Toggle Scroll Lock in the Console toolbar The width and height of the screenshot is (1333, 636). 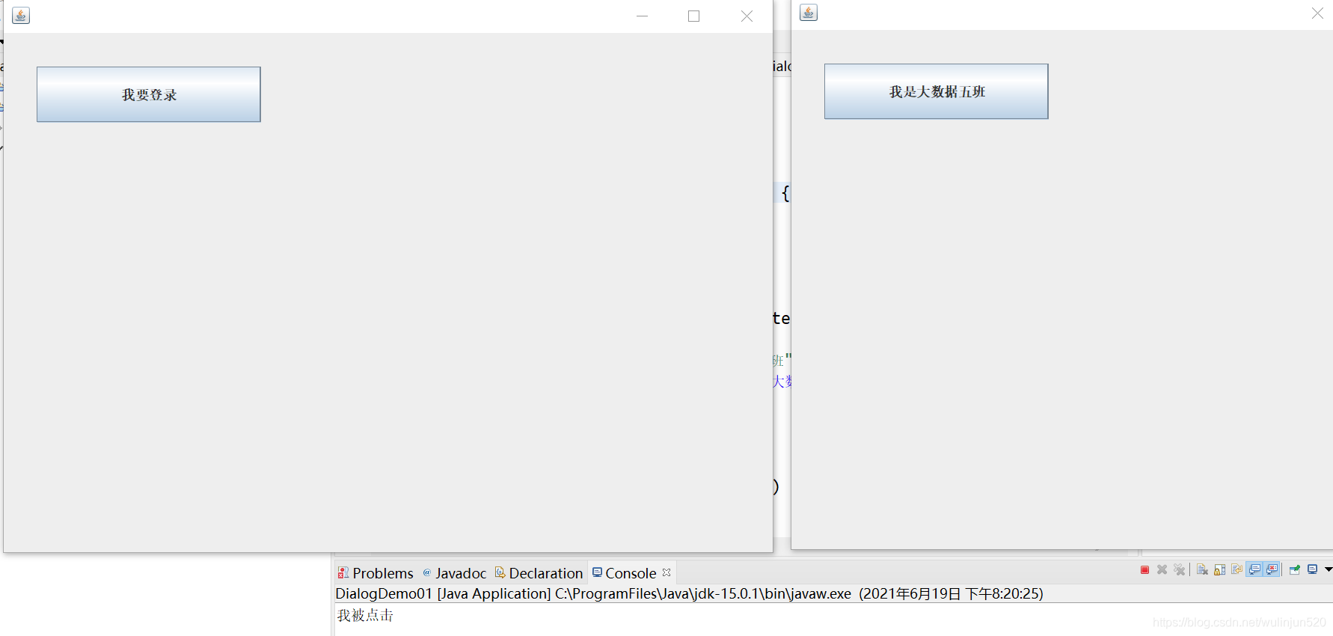click(x=1219, y=569)
